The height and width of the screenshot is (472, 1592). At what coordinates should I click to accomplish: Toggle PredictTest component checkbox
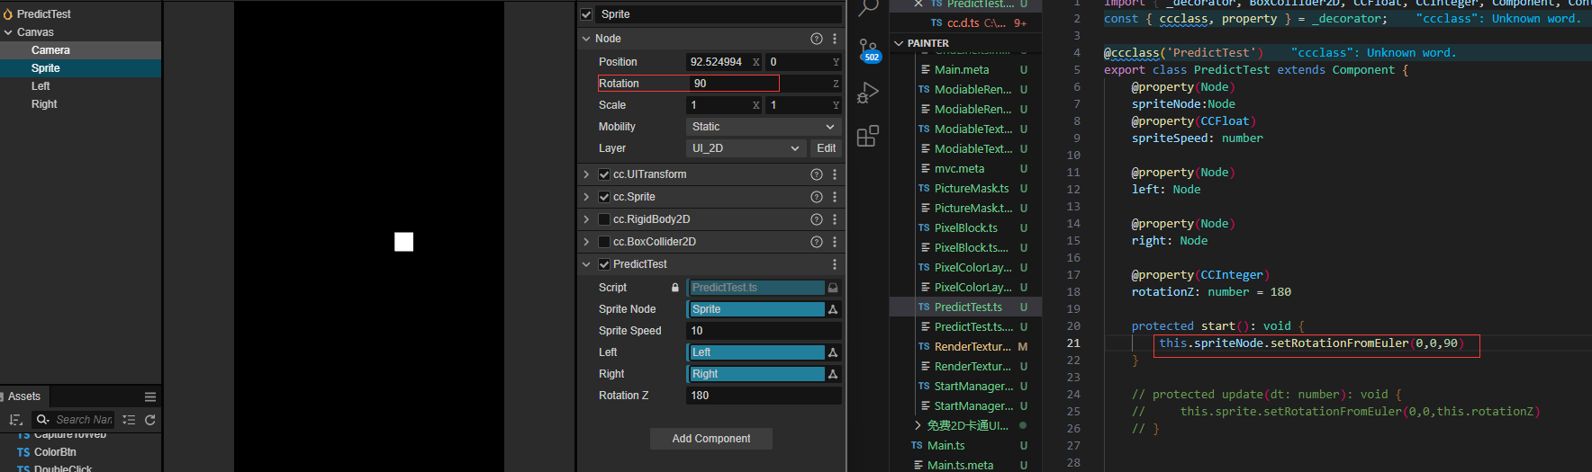point(604,264)
